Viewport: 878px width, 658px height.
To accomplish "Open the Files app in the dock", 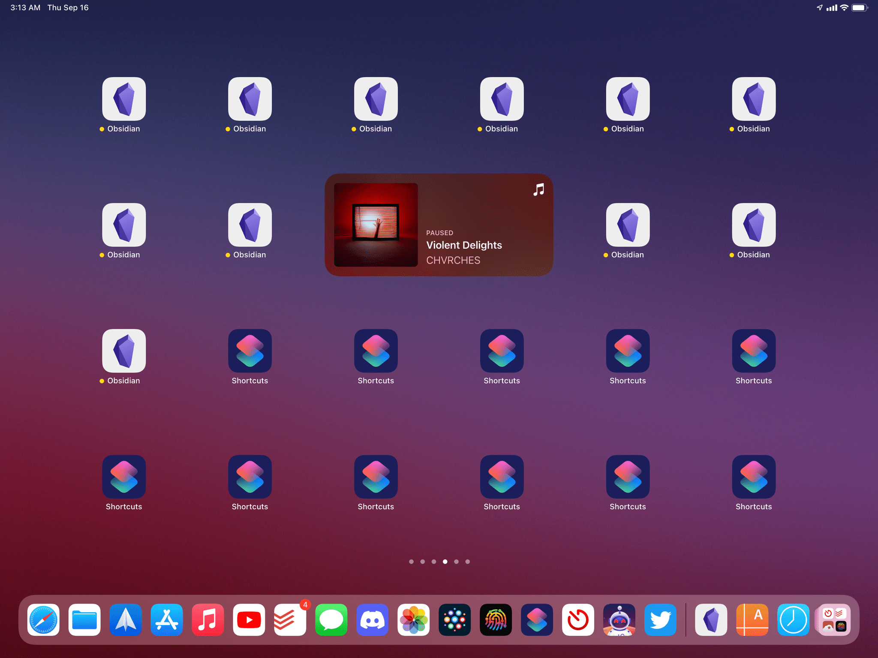I will (84, 619).
